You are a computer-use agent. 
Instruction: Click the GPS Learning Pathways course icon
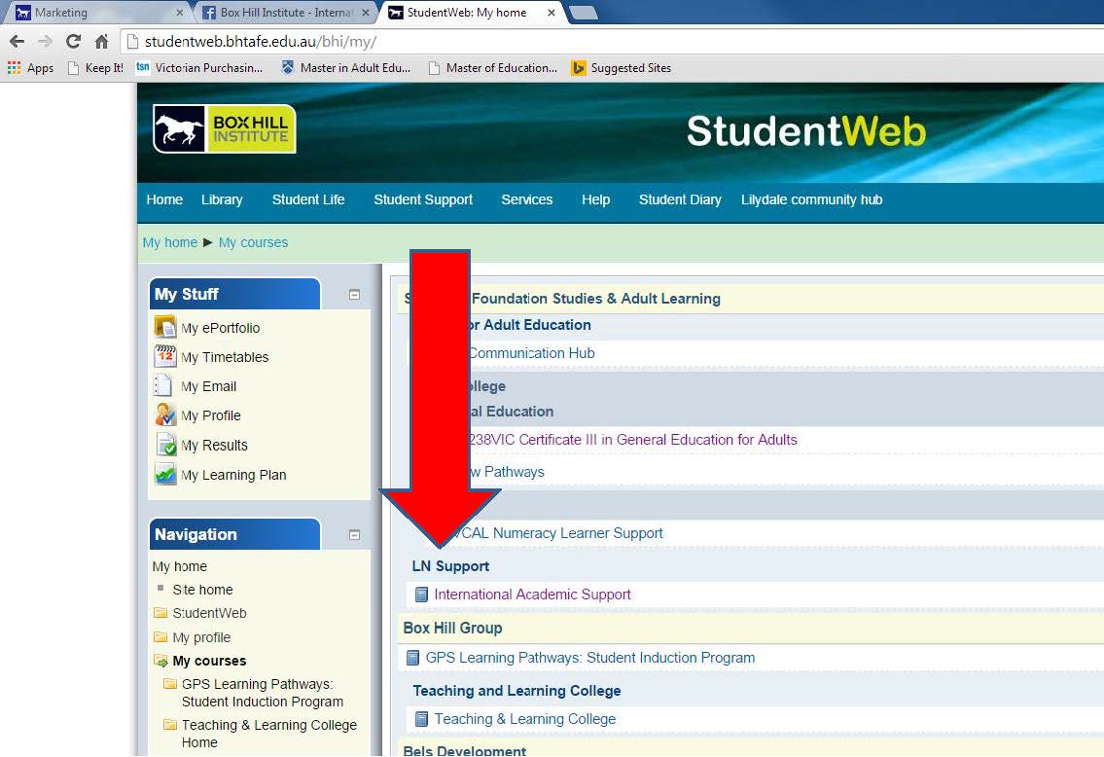[412, 658]
